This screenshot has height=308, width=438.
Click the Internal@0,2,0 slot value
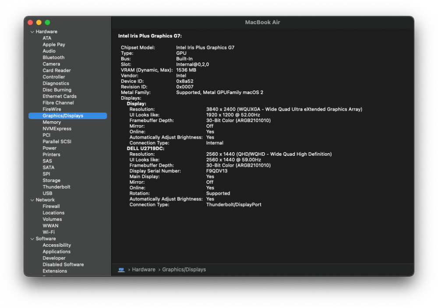coord(192,64)
